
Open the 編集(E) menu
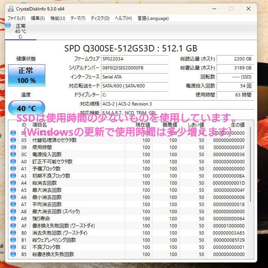pos(38,18)
